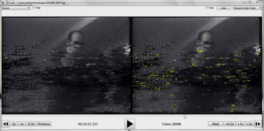
Task: Play backward at -1x speed
Action: point(21,124)
